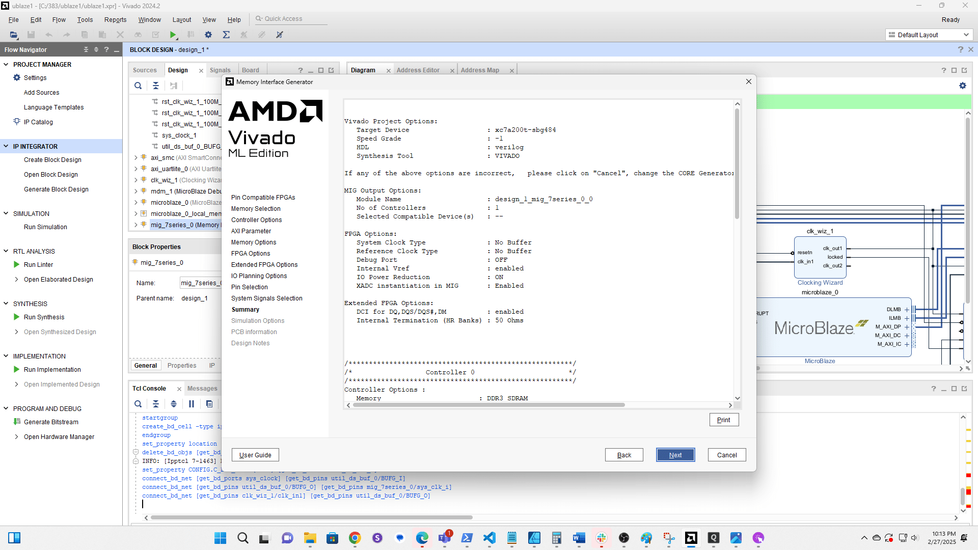Click diagram settings gear icon
Viewport: 978px width, 550px height.
click(962, 86)
